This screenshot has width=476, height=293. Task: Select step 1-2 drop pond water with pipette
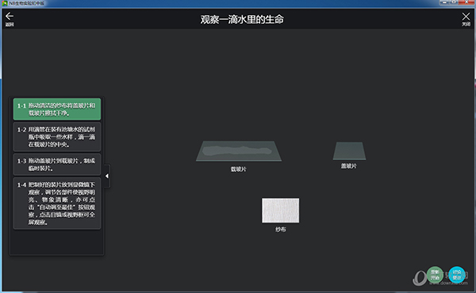coord(57,137)
